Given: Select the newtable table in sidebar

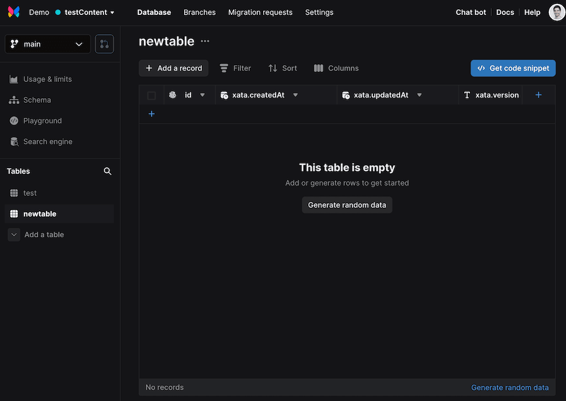Looking at the screenshot, I should coord(60,214).
